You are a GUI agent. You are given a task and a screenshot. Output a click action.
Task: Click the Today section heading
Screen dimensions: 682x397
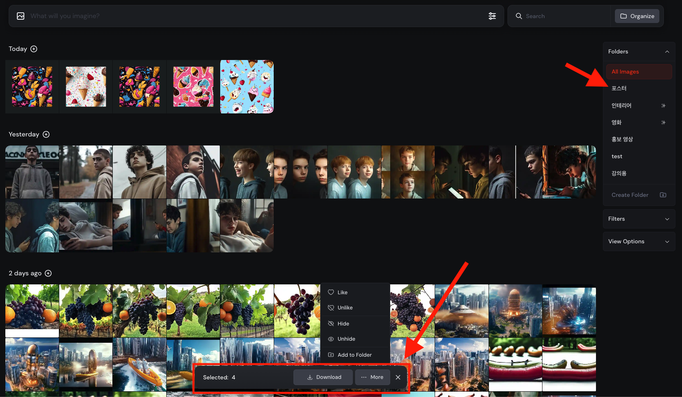tap(18, 49)
